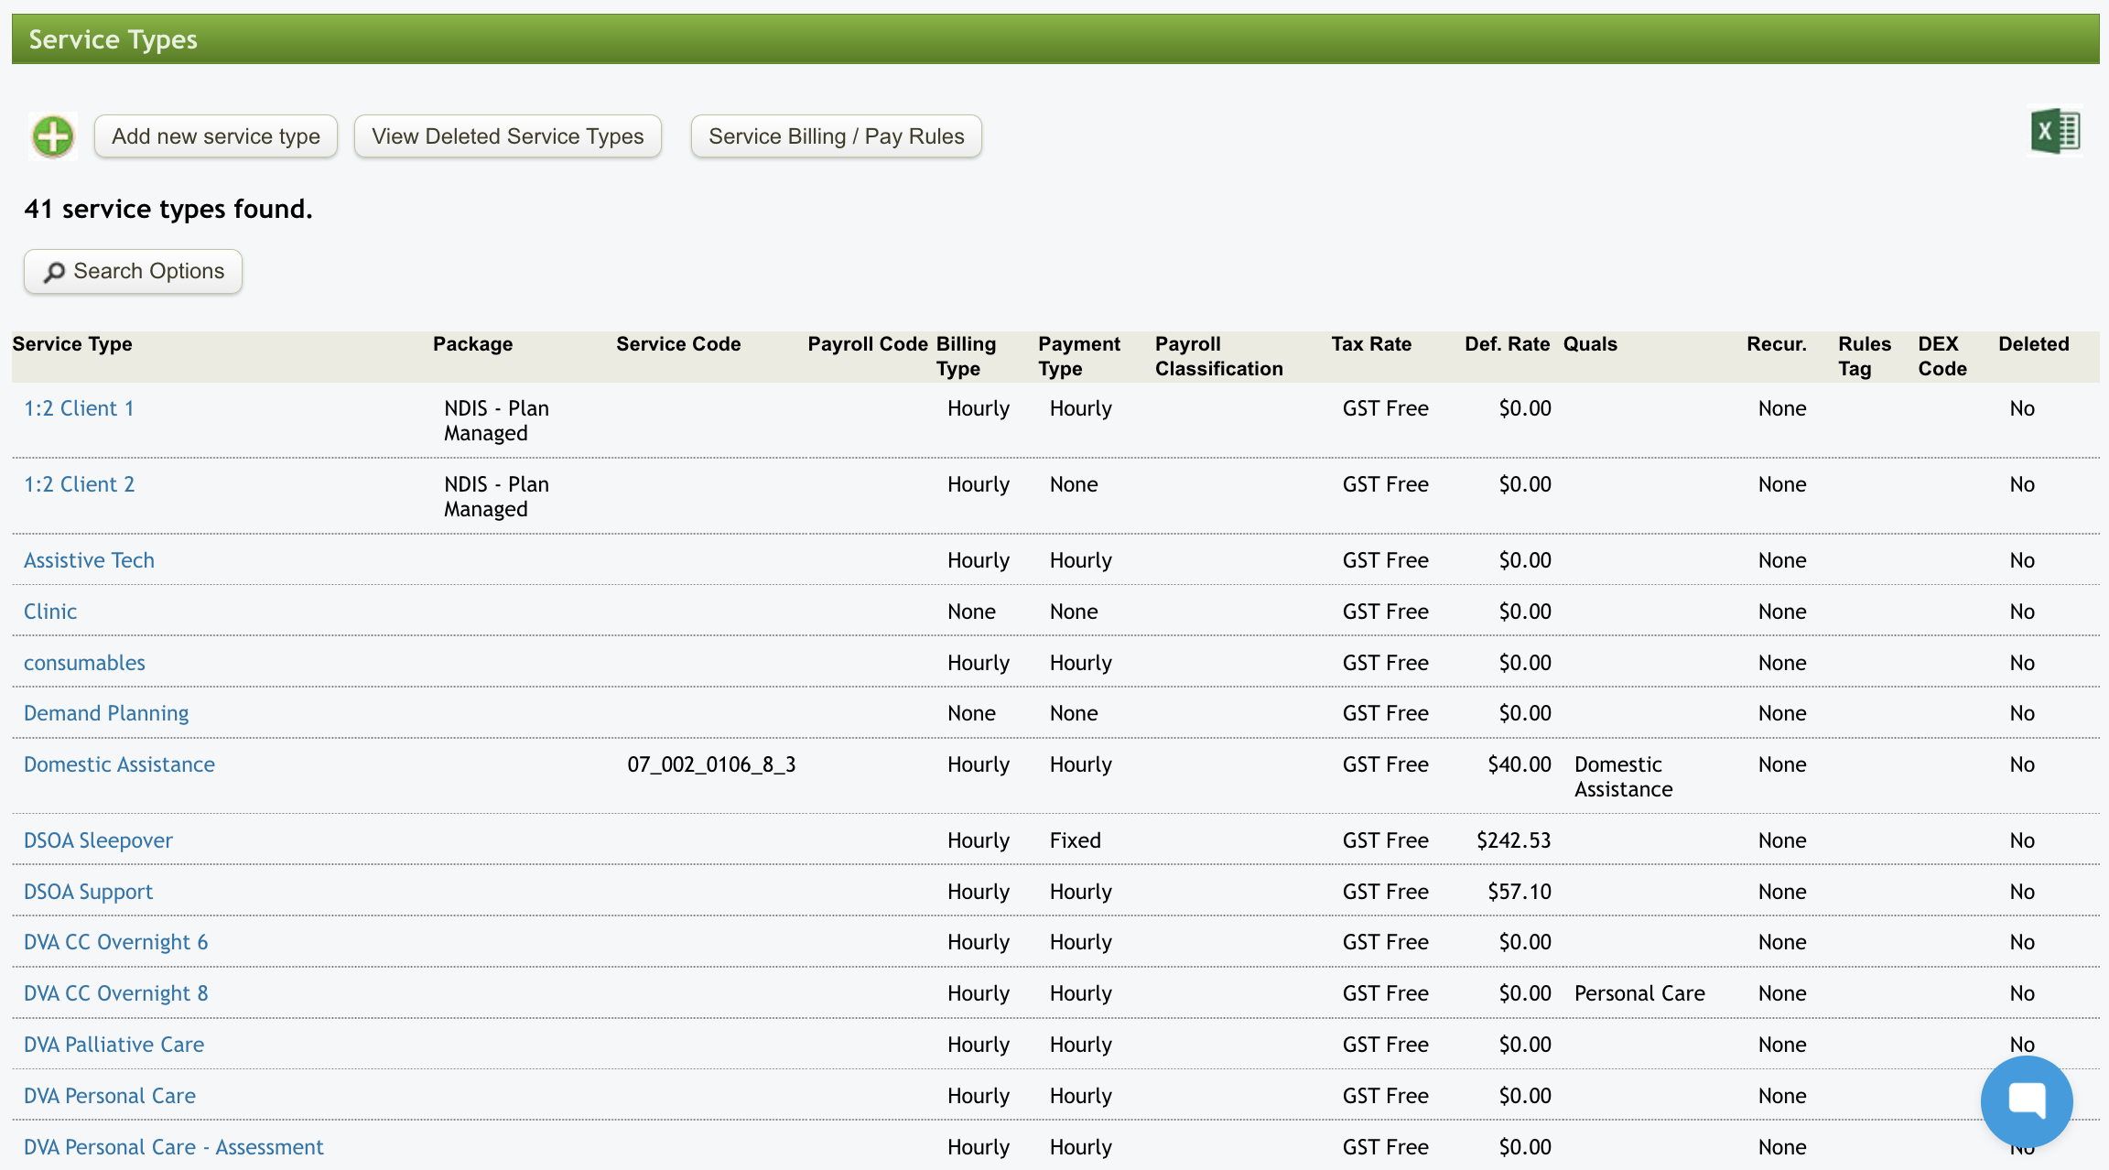Open the DVA CC Overnight 6 link

click(115, 942)
